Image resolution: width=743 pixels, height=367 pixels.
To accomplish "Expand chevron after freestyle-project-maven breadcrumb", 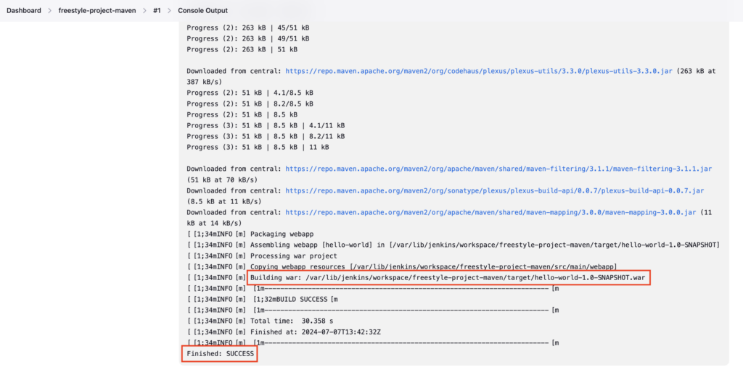I will pos(144,10).
